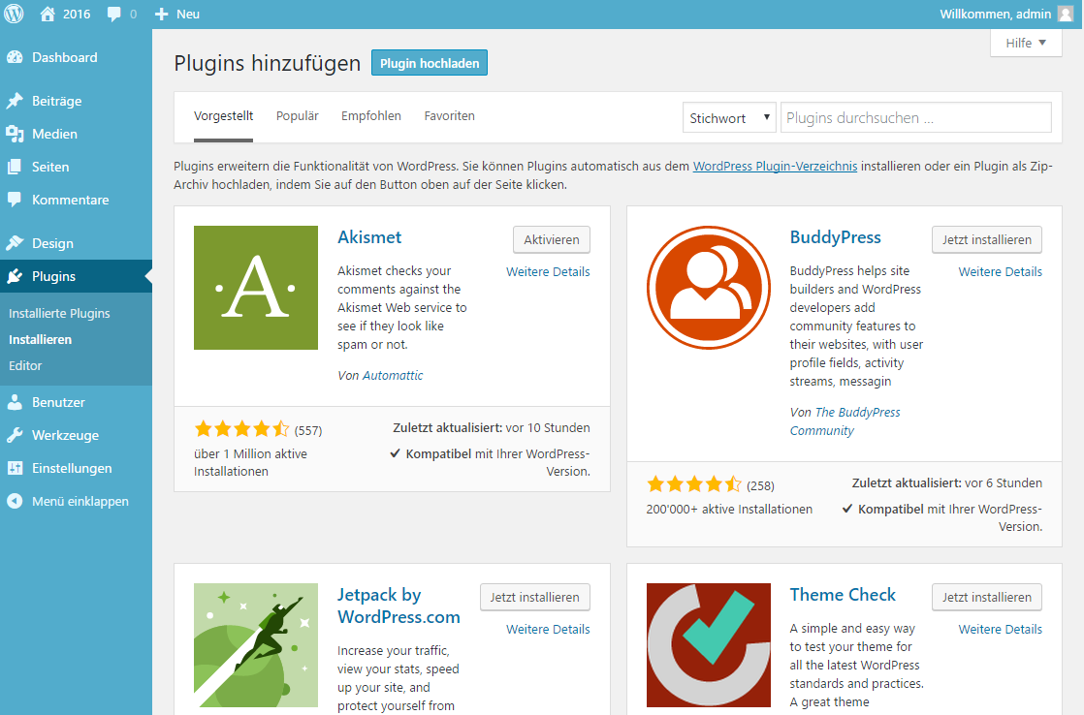This screenshot has width=1084, height=715.
Task: Open Einstellungen in the sidebar
Action: (x=71, y=468)
